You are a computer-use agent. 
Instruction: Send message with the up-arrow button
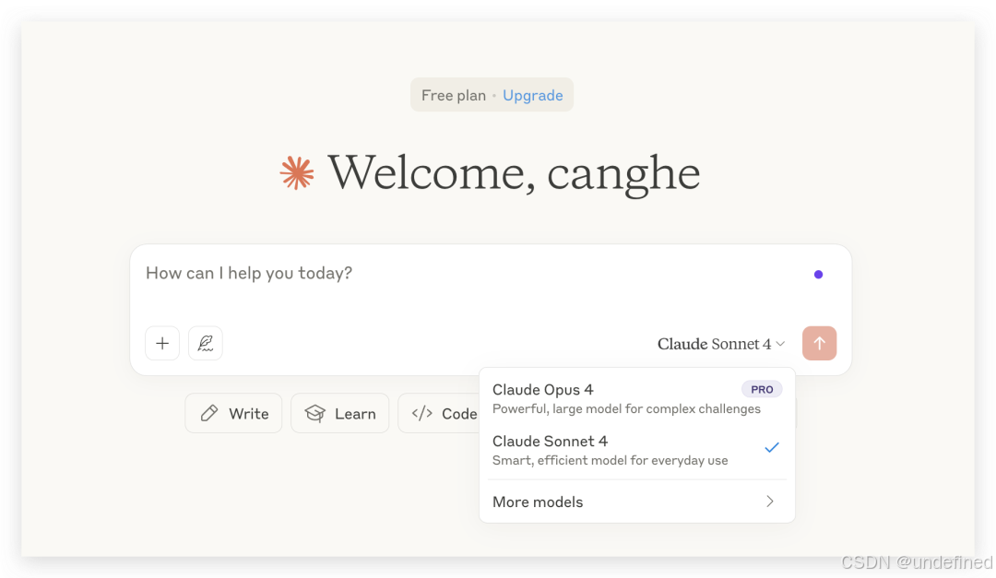pyautogui.click(x=819, y=343)
